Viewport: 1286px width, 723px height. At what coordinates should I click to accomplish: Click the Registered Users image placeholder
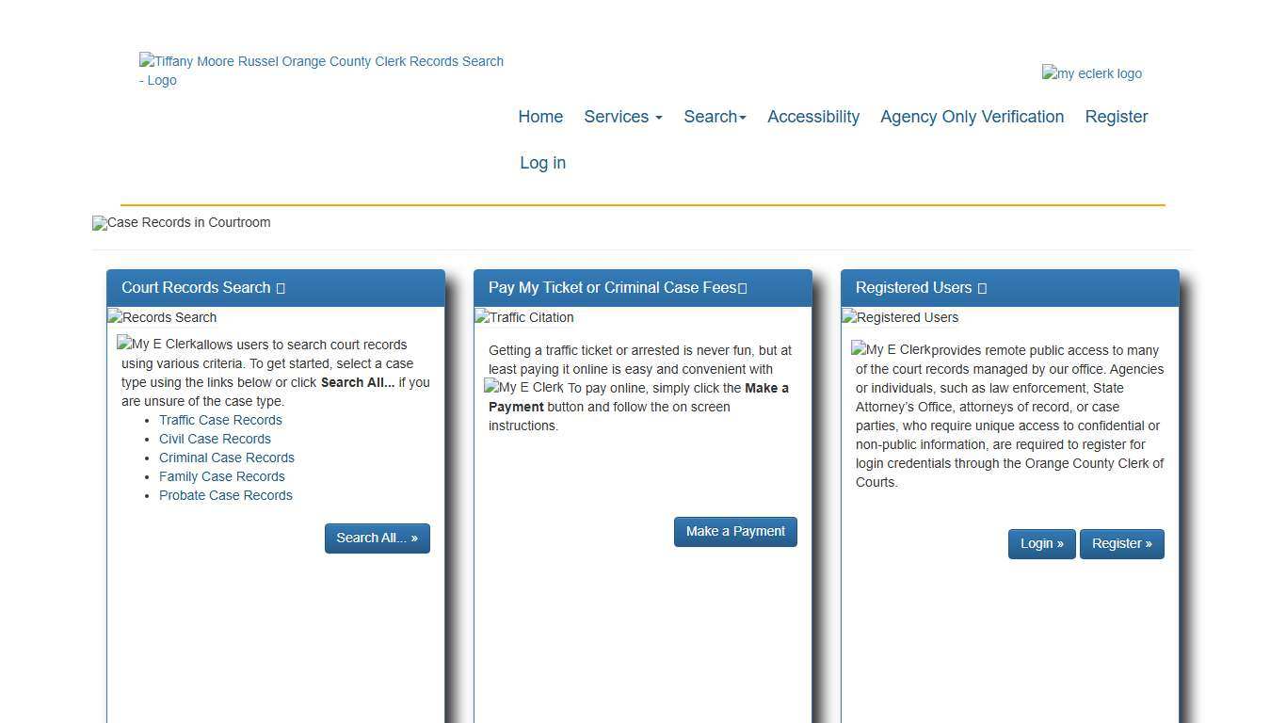(899, 317)
